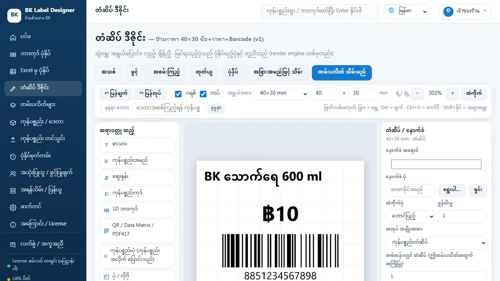Image resolution: width=500 pixels, height=281 pixels.
Task: Click the 1D barcode element icon
Action: coord(107,210)
